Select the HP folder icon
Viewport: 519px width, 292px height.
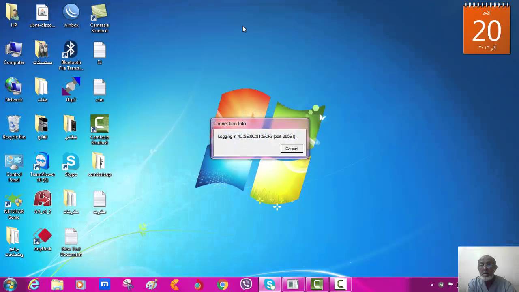14,16
